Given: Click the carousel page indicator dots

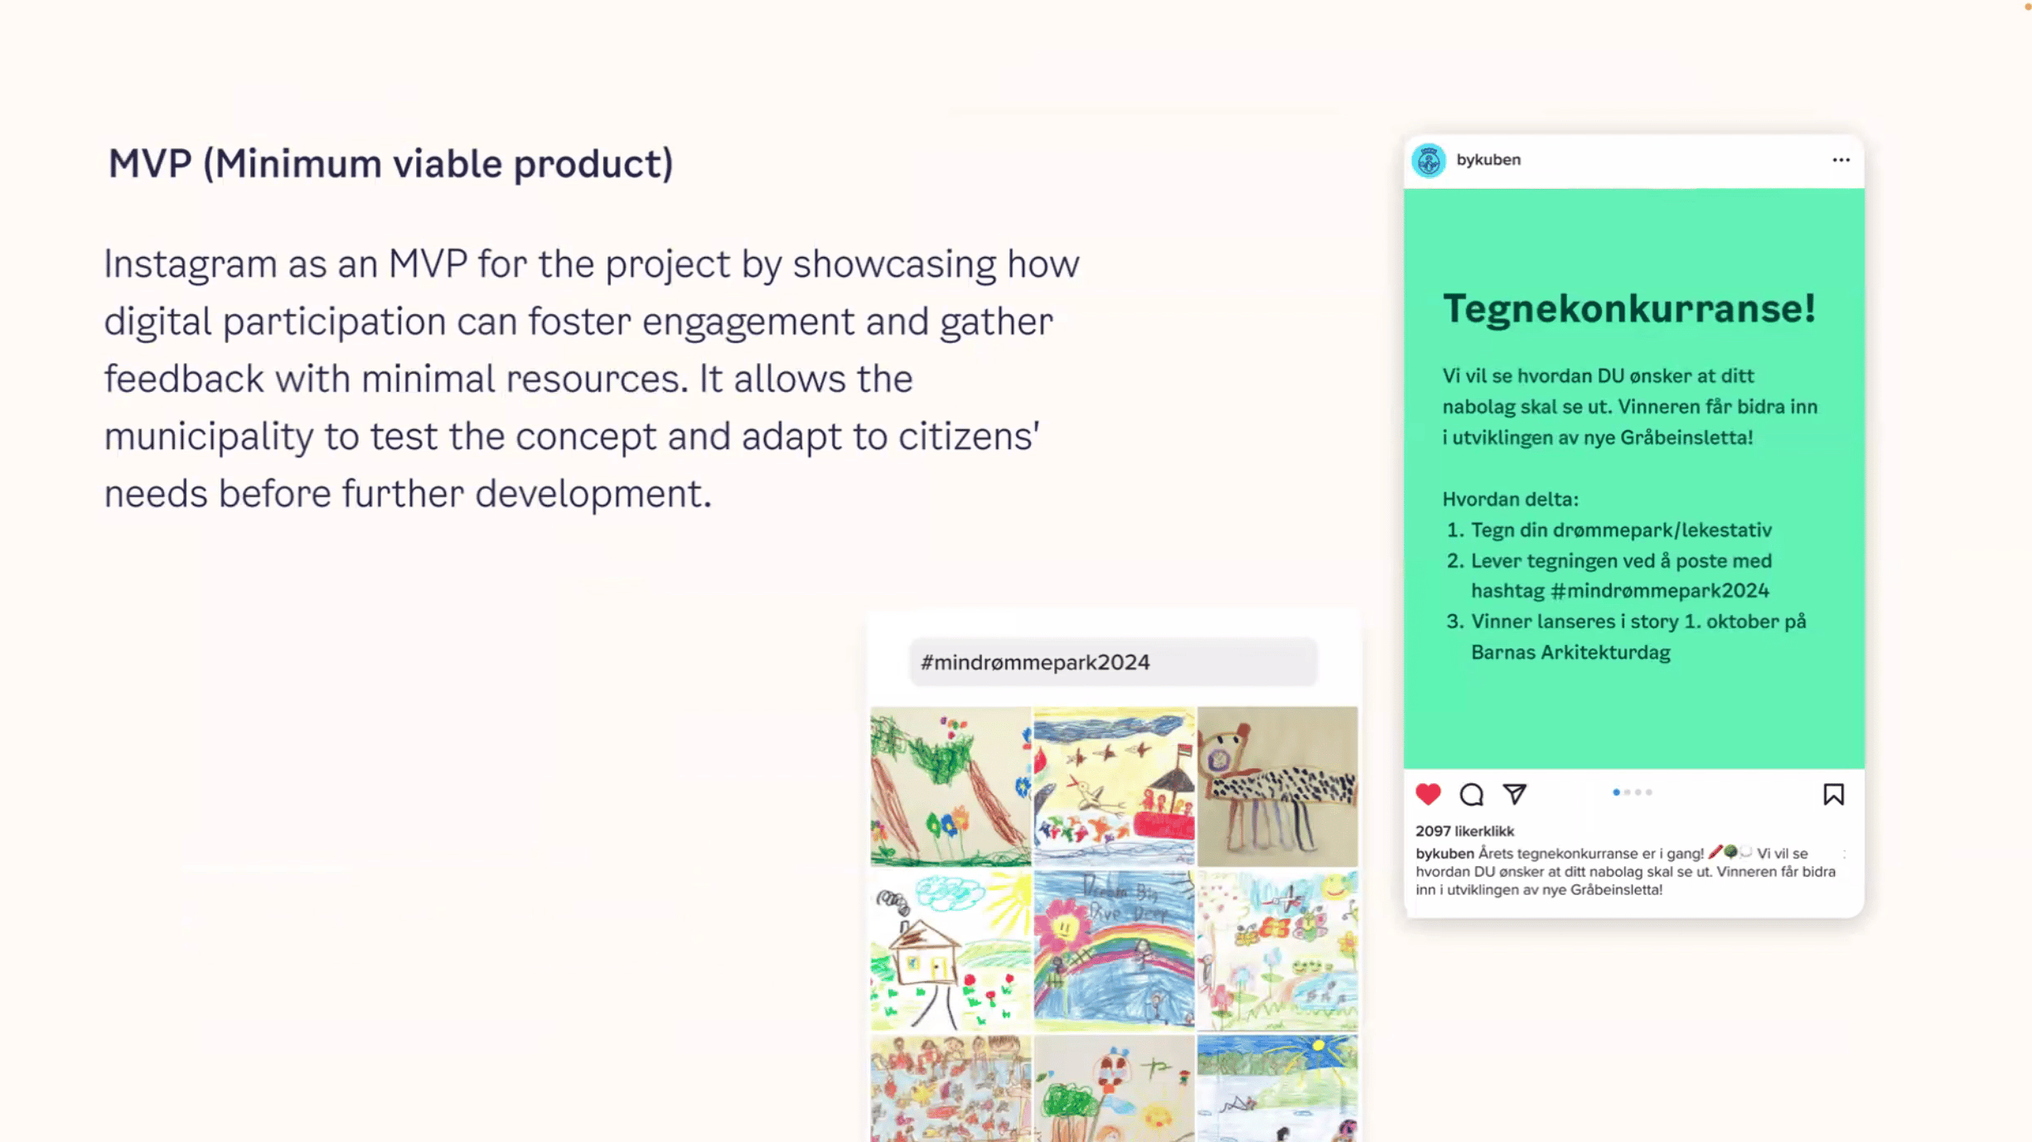Looking at the screenshot, I should [x=1632, y=792].
